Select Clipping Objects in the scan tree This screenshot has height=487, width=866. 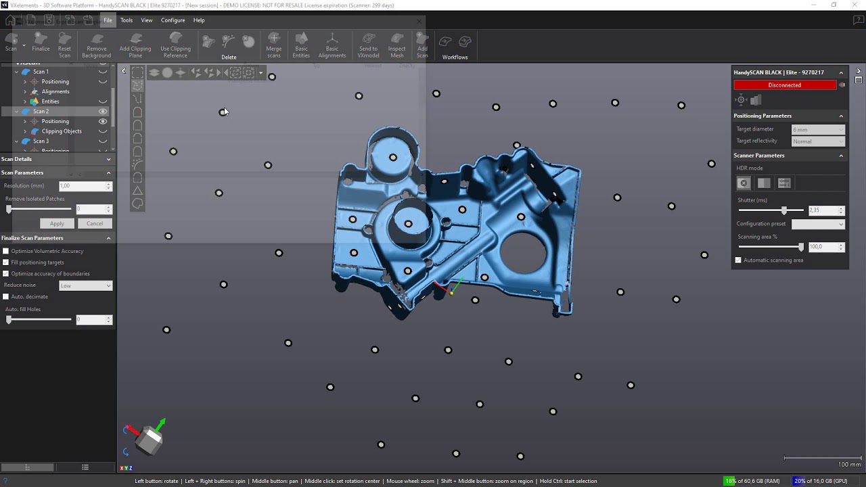click(x=62, y=131)
